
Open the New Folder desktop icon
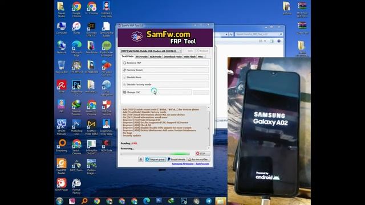(x=91, y=47)
